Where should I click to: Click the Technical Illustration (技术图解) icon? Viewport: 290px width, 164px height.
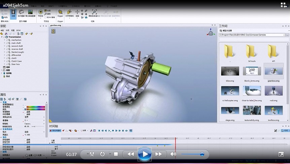(21, 13)
